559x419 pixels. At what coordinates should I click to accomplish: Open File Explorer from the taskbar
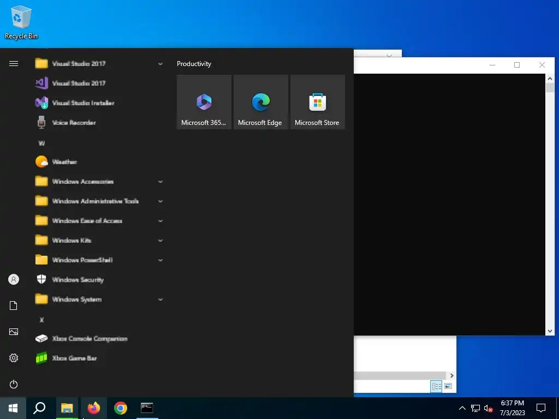(x=67, y=408)
